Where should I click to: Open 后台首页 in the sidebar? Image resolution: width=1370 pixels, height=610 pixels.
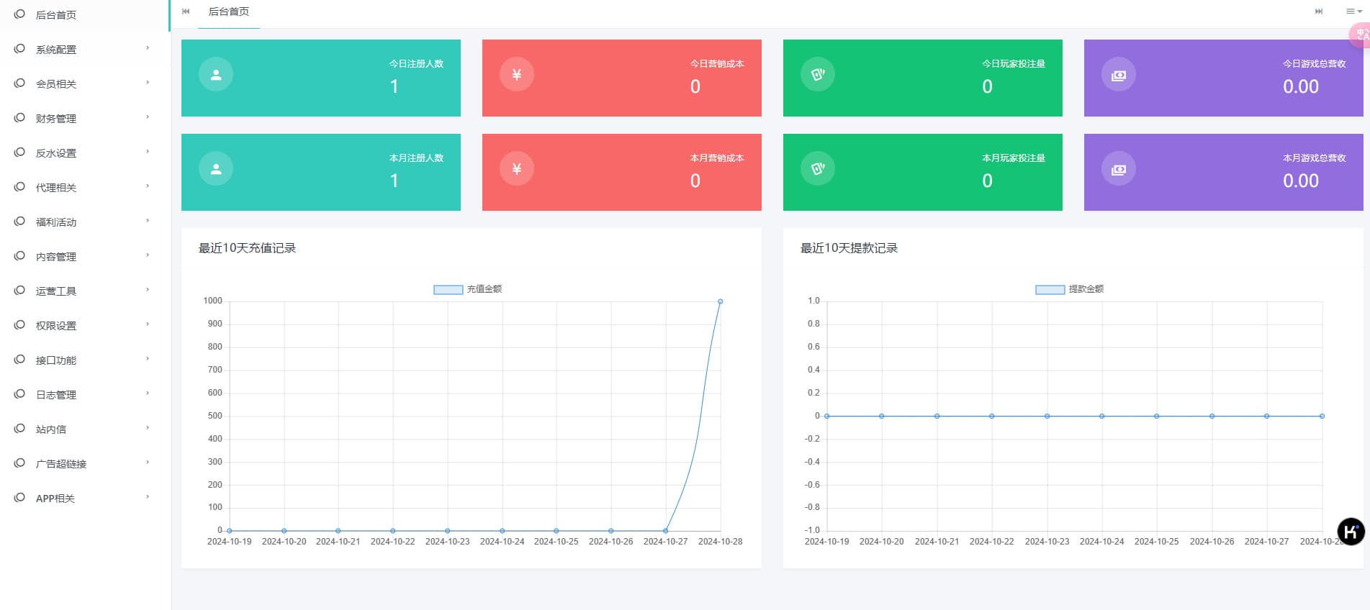[x=56, y=15]
